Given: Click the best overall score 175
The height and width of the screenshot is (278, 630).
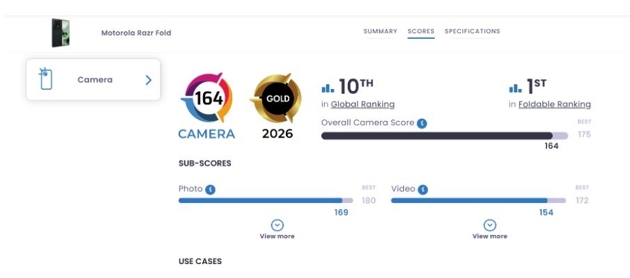Looking at the screenshot, I should pos(584,135).
